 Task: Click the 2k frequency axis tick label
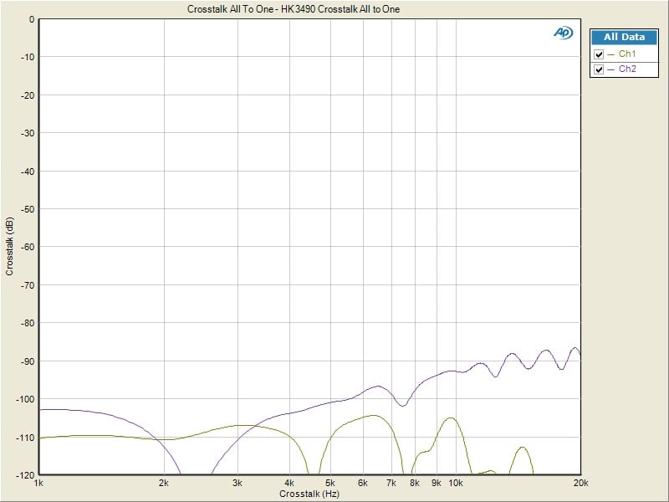pyautogui.click(x=164, y=484)
